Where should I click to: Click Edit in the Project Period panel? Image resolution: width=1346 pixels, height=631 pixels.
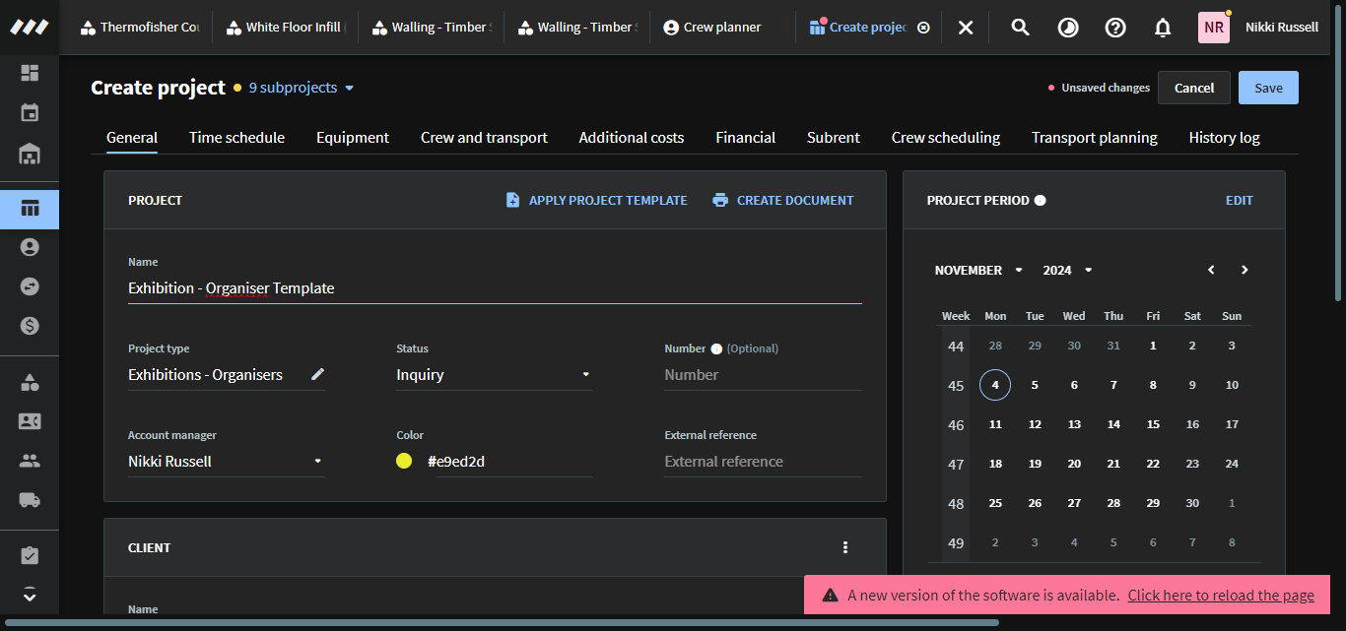(1240, 200)
